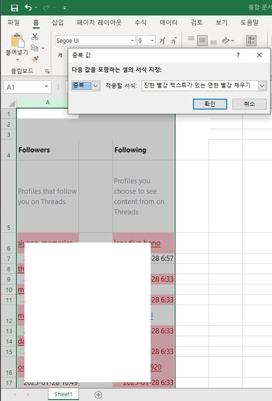Open the 삽입 ribbon tab
This screenshot has width=272, height=401.
pos(57,23)
